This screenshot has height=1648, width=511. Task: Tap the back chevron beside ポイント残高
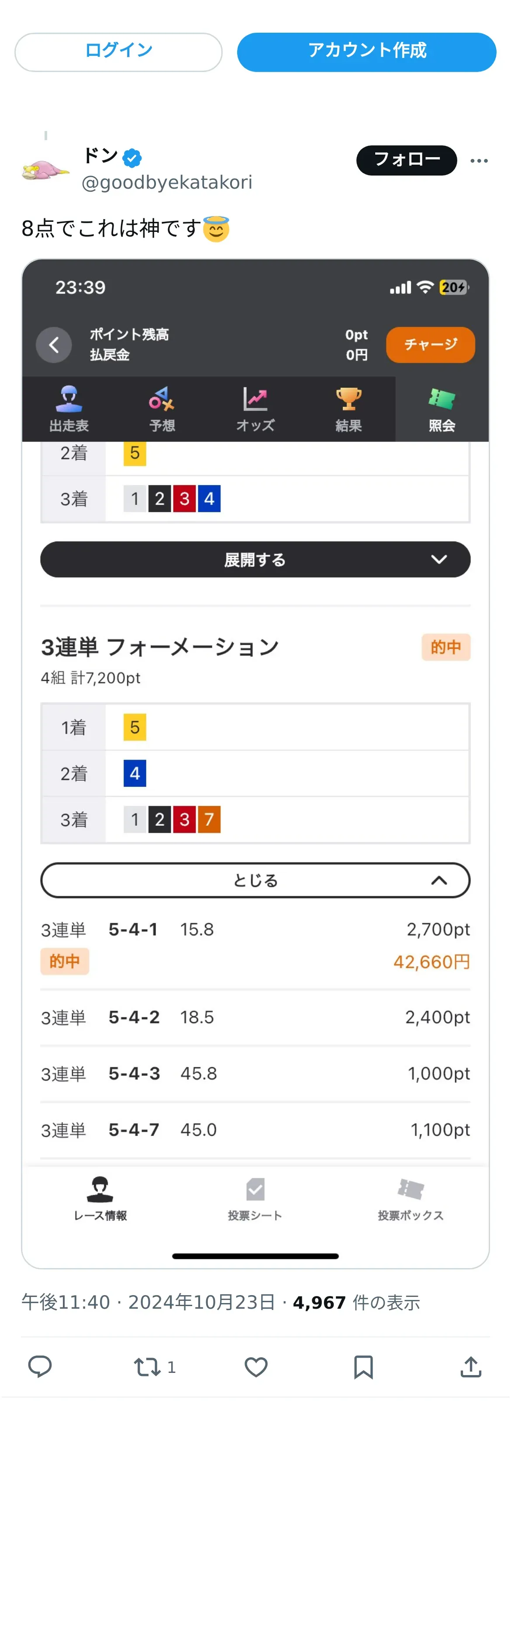[54, 345]
